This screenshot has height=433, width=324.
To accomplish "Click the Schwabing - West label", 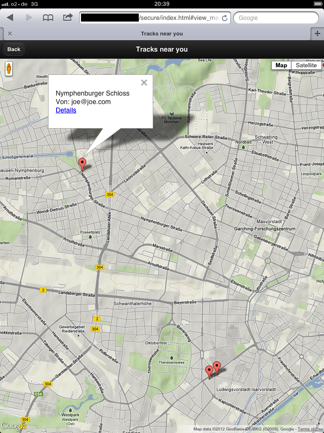I will [x=266, y=140].
